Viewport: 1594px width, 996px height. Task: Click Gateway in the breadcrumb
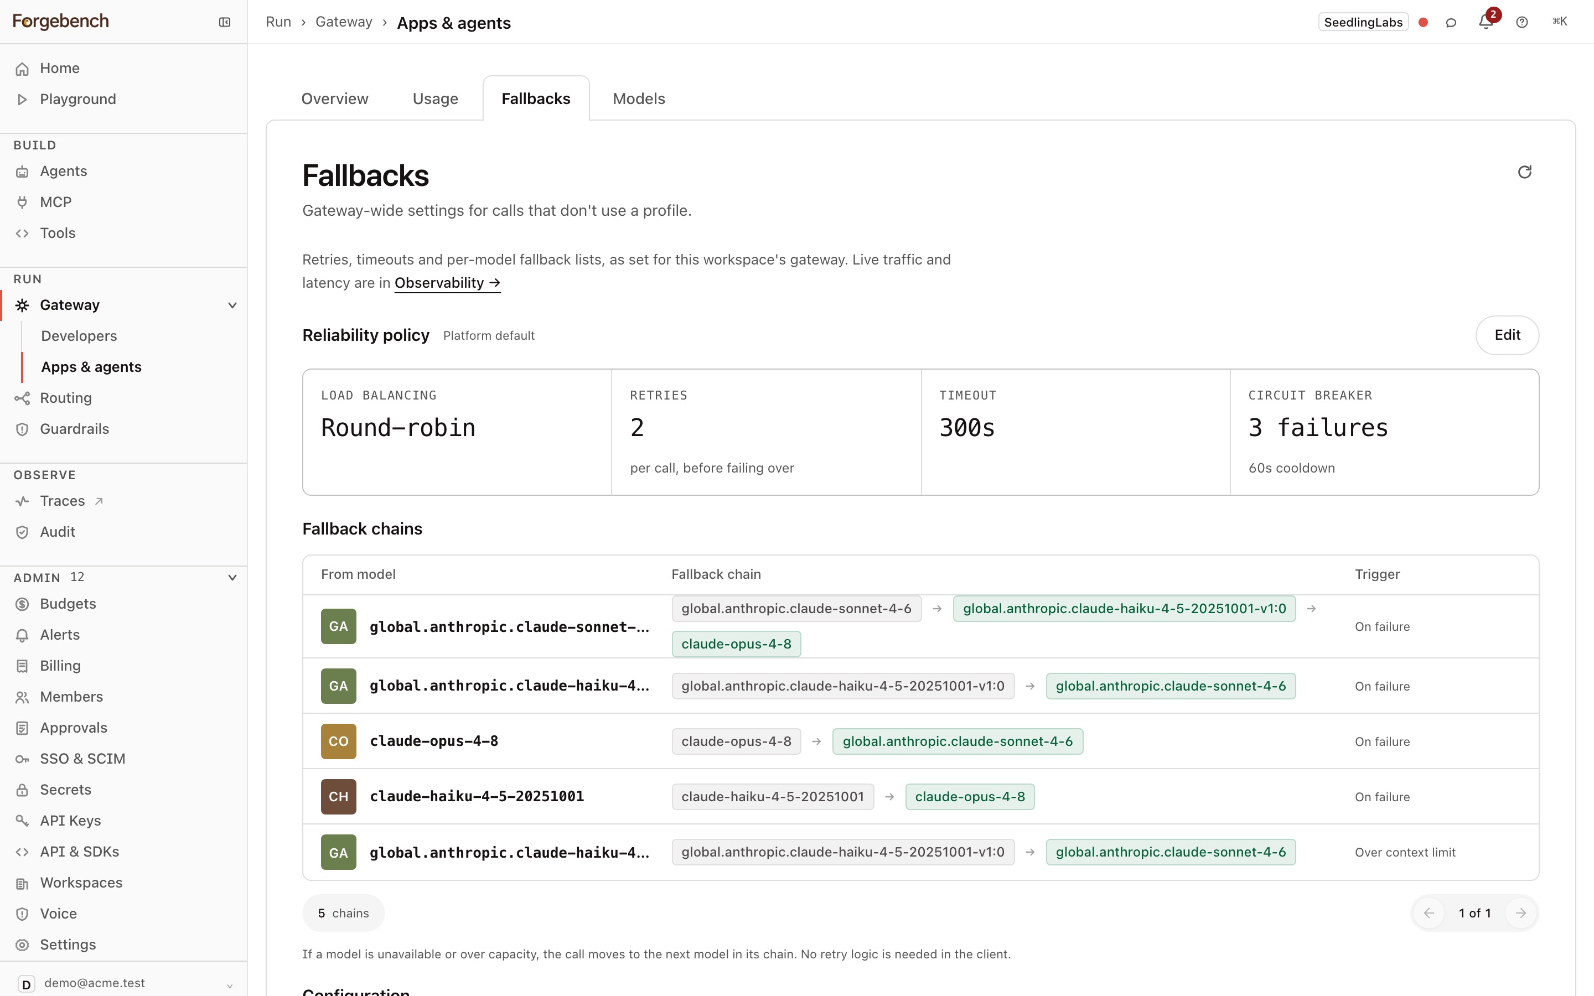click(x=344, y=22)
